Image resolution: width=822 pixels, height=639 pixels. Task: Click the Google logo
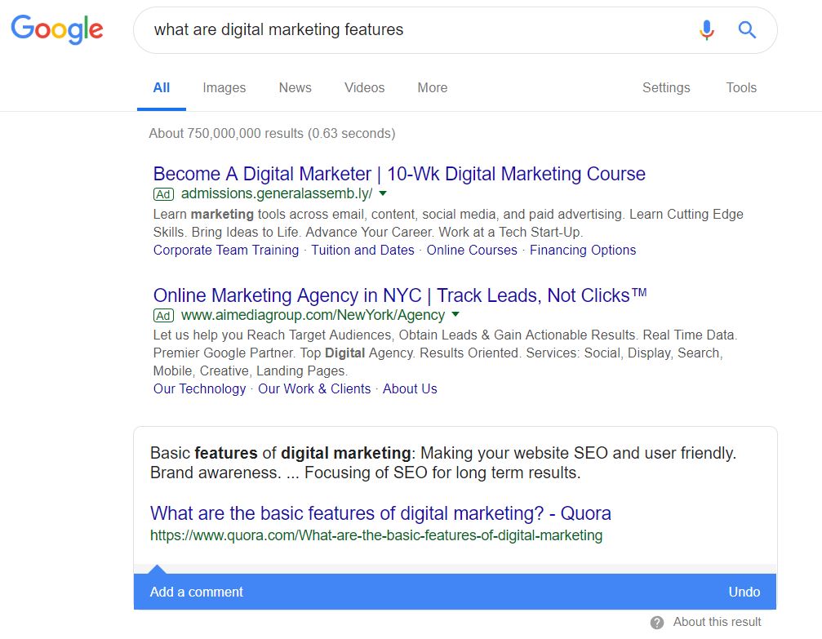tap(57, 29)
